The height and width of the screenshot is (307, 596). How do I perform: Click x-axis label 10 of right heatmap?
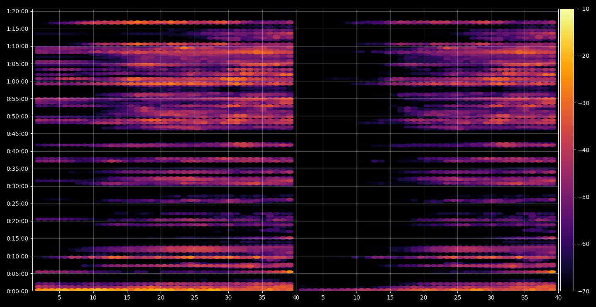click(x=357, y=297)
